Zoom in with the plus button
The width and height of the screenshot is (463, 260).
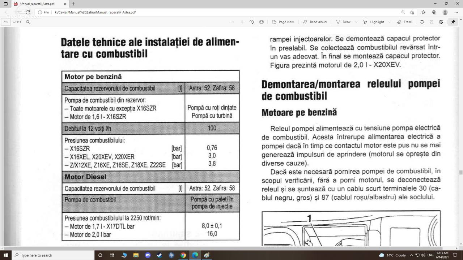point(242,22)
